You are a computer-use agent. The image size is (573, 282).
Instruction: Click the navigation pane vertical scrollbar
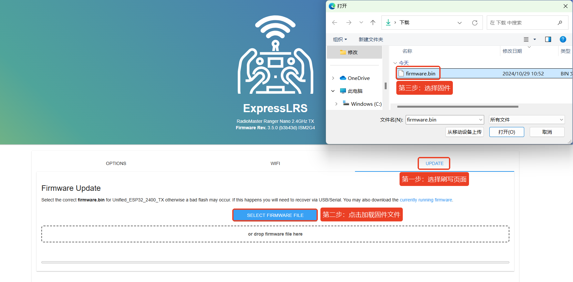(385, 86)
